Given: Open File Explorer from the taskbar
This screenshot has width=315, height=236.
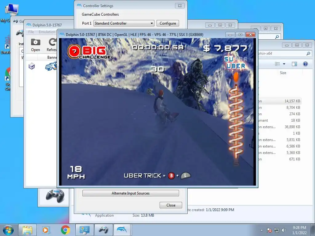Looking at the screenshot, I should coord(27,230).
